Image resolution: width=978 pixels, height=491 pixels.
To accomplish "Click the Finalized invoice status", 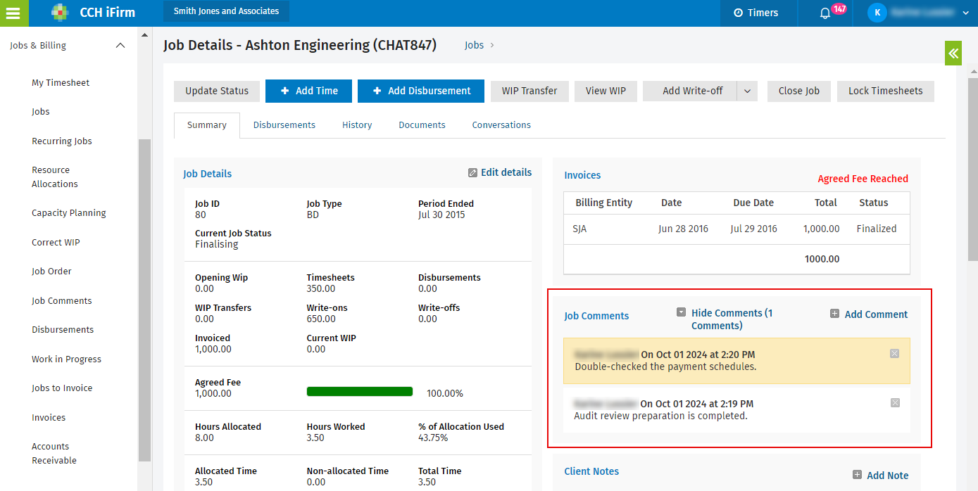I will click(x=877, y=229).
